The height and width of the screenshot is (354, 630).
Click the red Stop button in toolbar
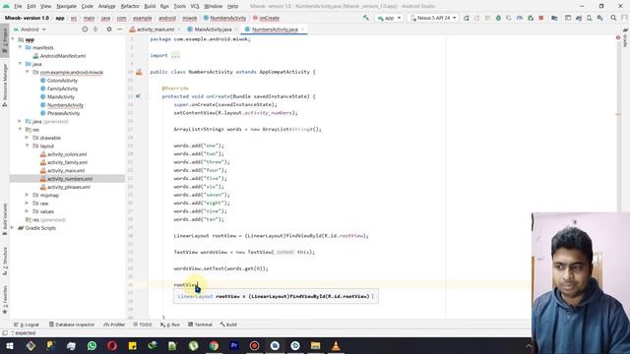(x=541, y=18)
